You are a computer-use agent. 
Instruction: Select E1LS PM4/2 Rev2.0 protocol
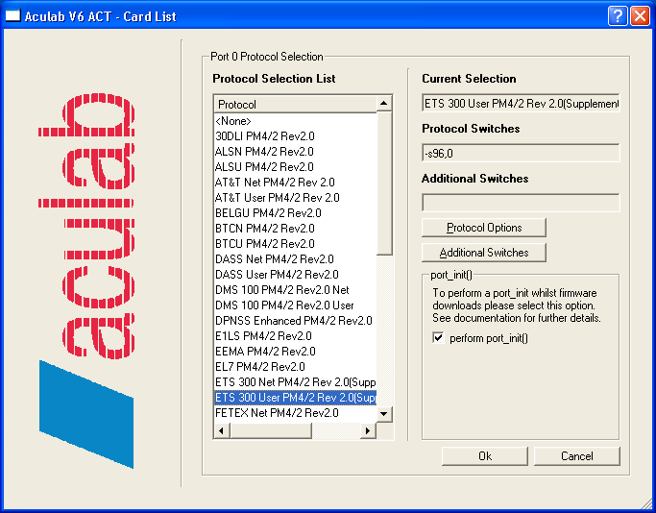click(296, 336)
